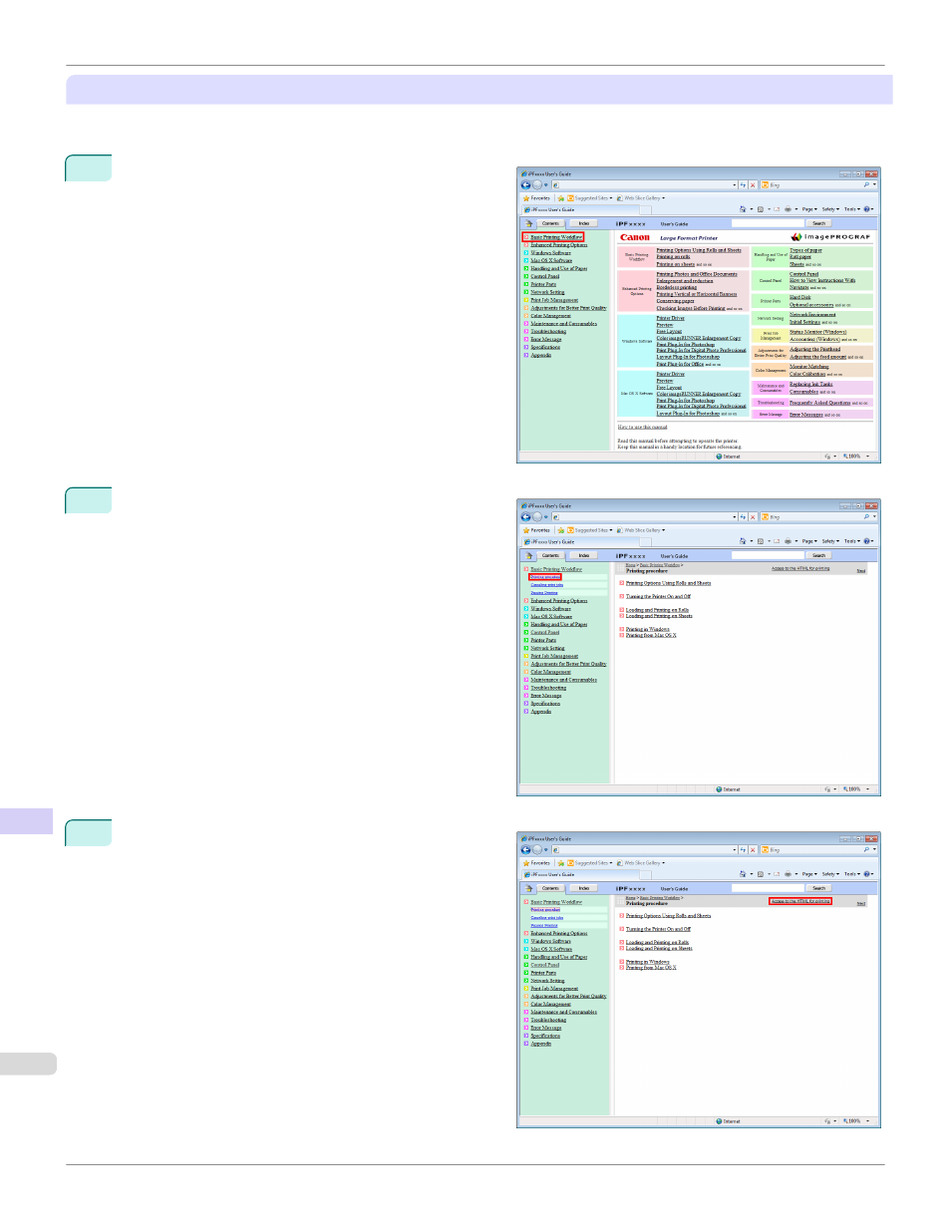Click the feeds icon in the middle window's command bar
Image resolution: width=951 pixels, height=1231 pixels.
point(760,541)
